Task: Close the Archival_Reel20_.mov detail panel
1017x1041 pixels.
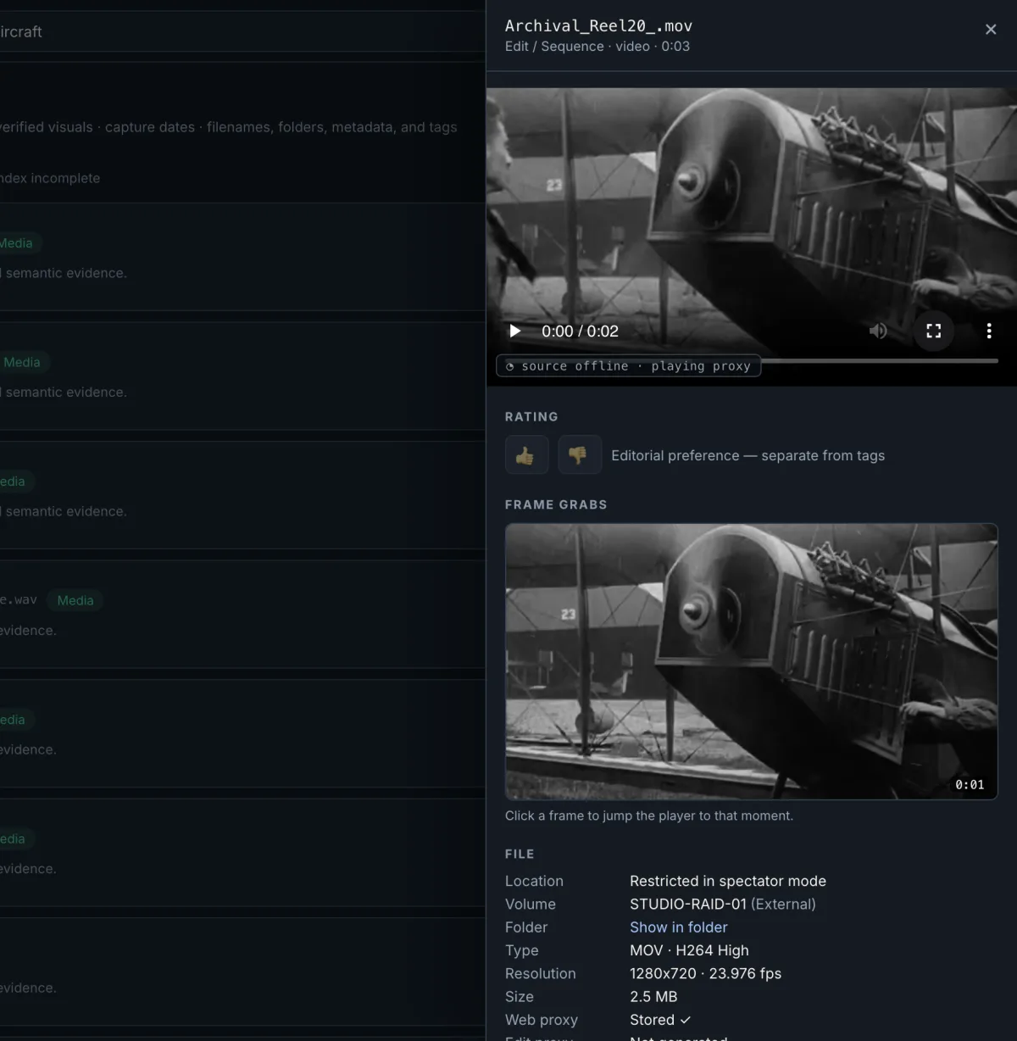Action: point(991,30)
